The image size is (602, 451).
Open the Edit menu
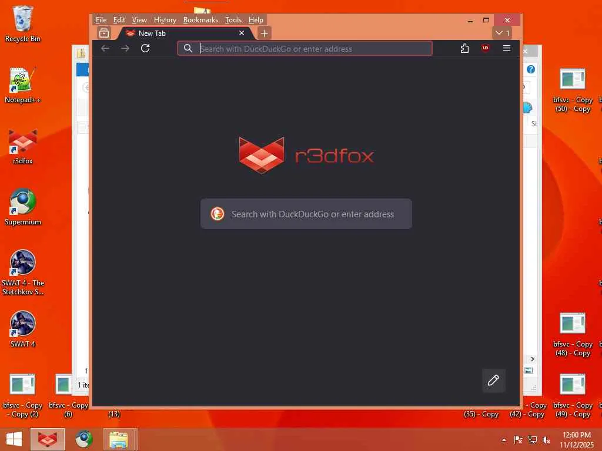[x=119, y=20]
